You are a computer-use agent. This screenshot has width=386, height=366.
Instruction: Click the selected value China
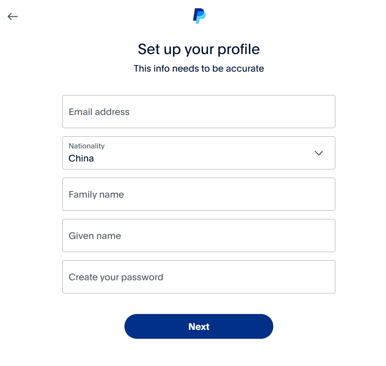tap(81, 158)
